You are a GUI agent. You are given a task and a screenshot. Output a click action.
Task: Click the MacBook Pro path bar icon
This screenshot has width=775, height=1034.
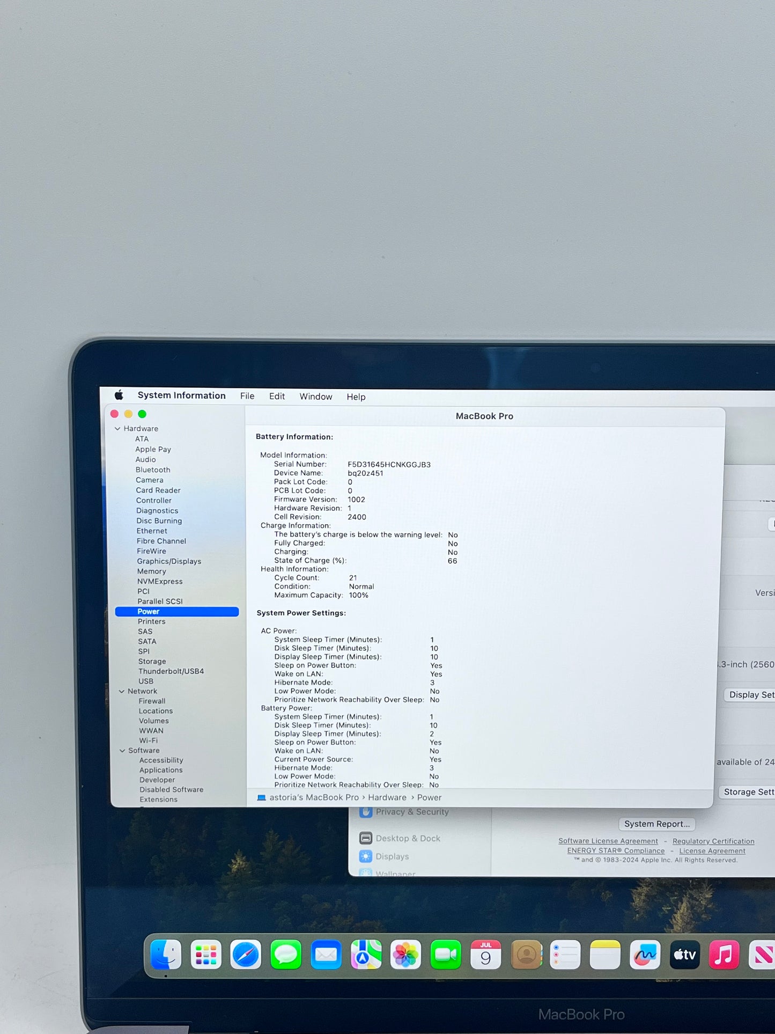(x=262, y=798)
